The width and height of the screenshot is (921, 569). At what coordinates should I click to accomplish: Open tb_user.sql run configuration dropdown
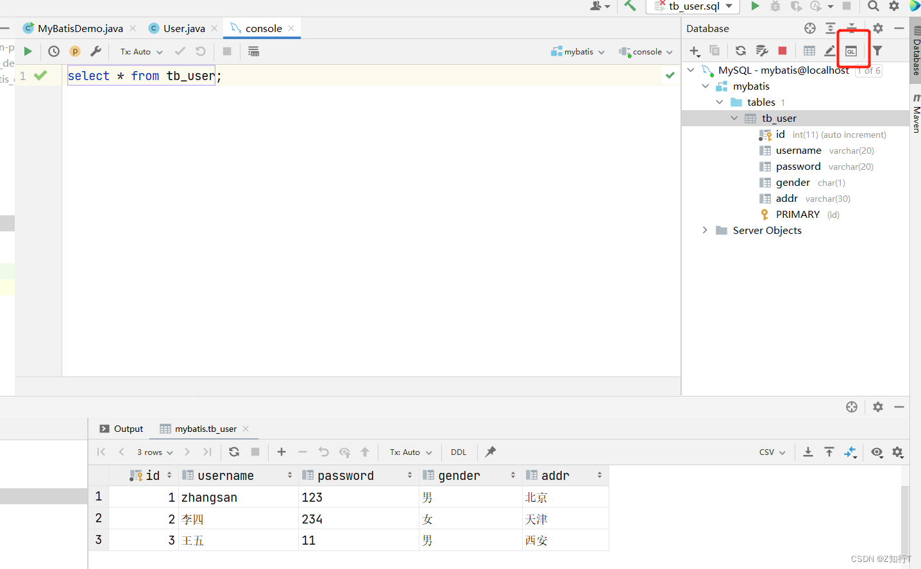coord(693,6)
